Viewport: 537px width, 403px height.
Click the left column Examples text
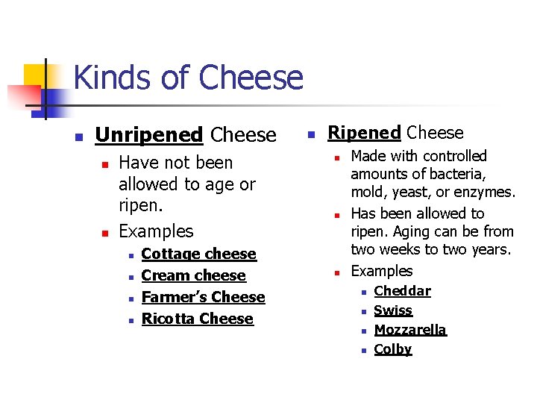(x=156, y=231)
